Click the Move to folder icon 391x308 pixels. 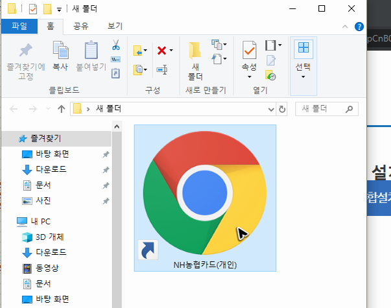pyautogui.click(x=137, y=51)
